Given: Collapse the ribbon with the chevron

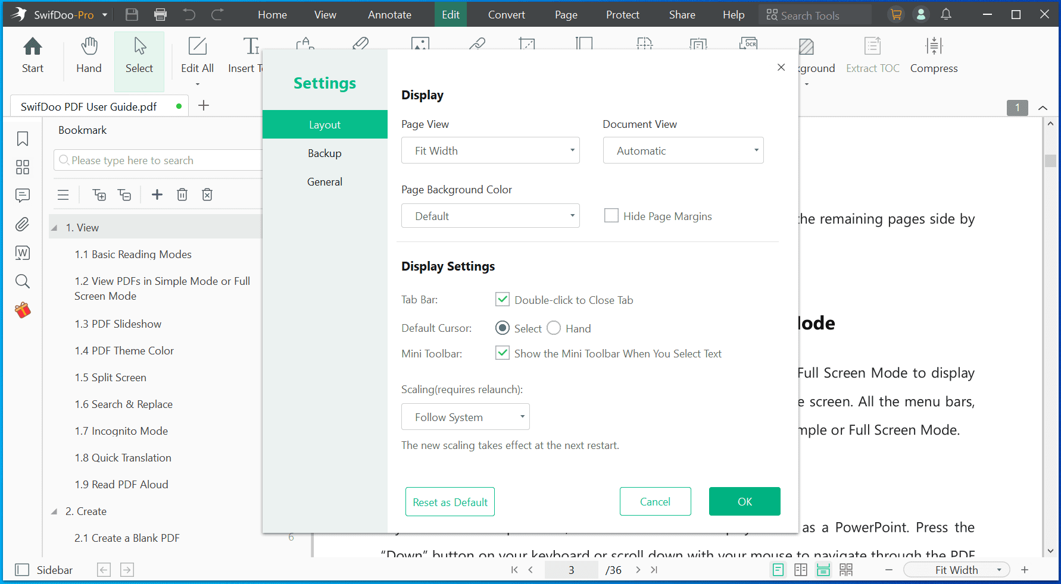Looking at the screenshot, I should pos(1043,108).
